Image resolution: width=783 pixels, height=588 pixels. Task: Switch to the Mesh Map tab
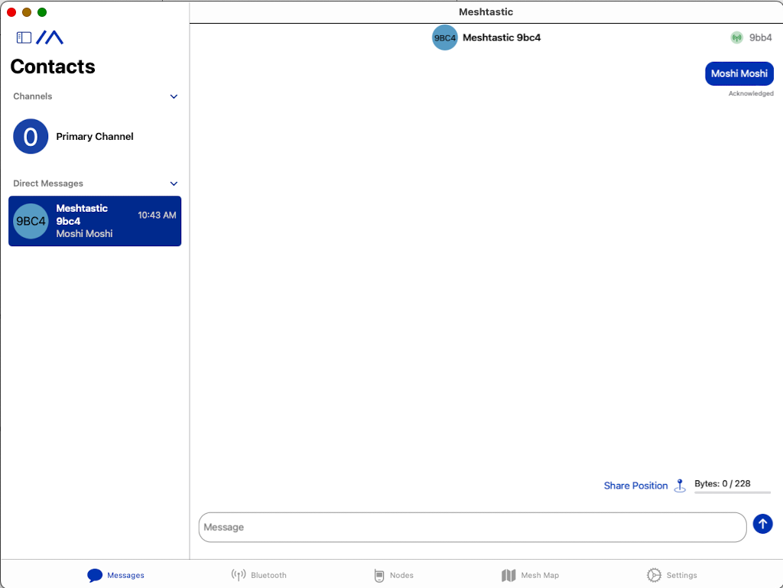pyautogui.click(x=531, y=575)
